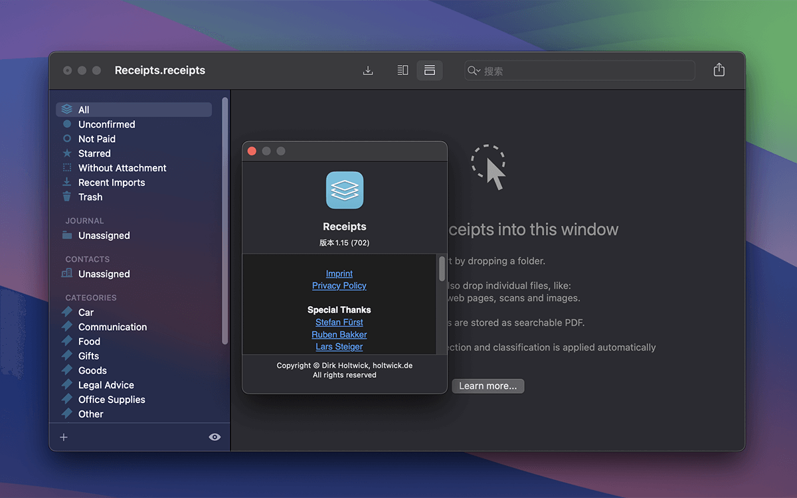Click the copyright Dirk Holtwick text
Image resolution: width=797 pixels, height=498 pixels.
point(345,365)
